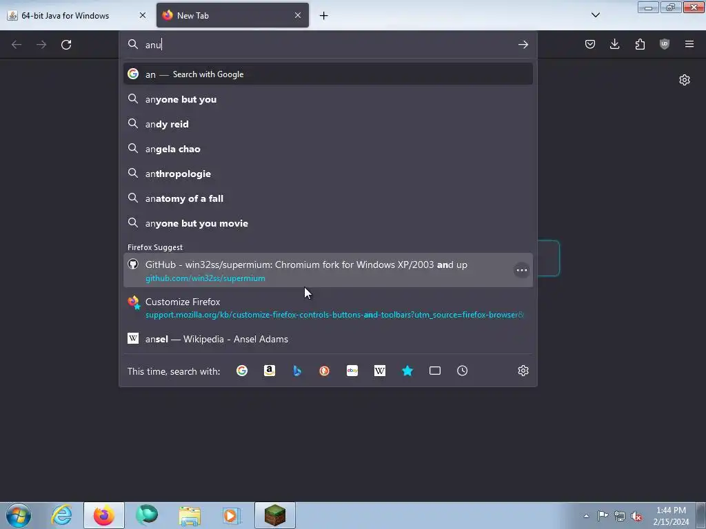Open a new tab with plus button
This screenshot has width=706, height=529.
324,16
